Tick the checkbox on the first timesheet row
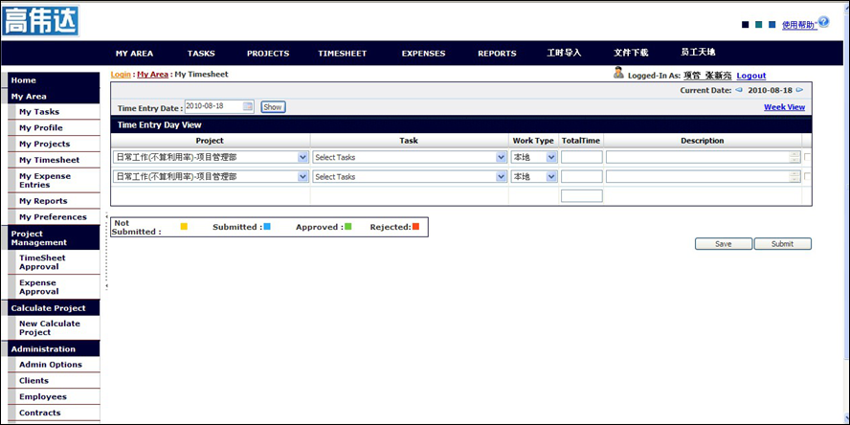Image resolution: width=850 pixels, height=425 pixels. point(807,157)
